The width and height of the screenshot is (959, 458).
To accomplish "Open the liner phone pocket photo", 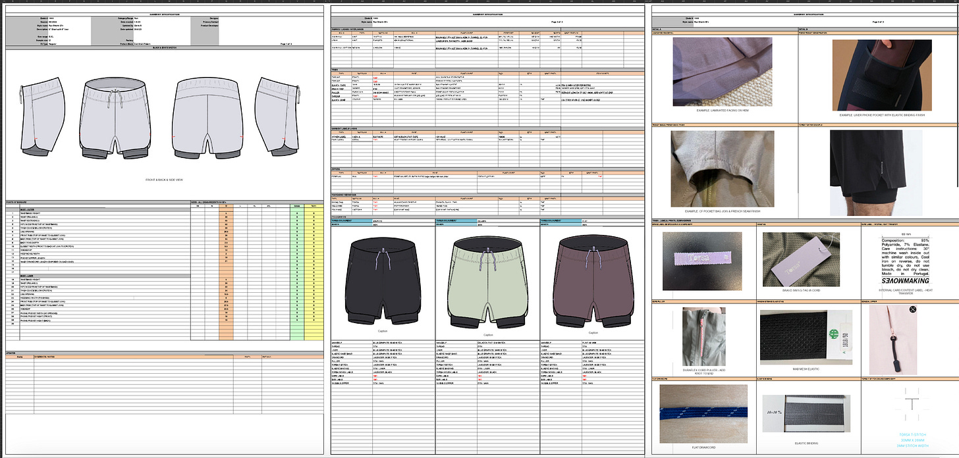I will point(882,75).
